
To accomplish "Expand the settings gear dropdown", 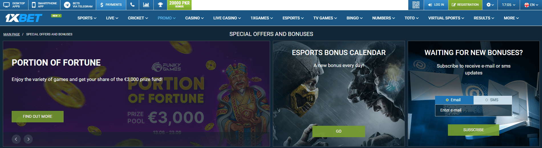I will pyautogui.click(x=490, y=5).
